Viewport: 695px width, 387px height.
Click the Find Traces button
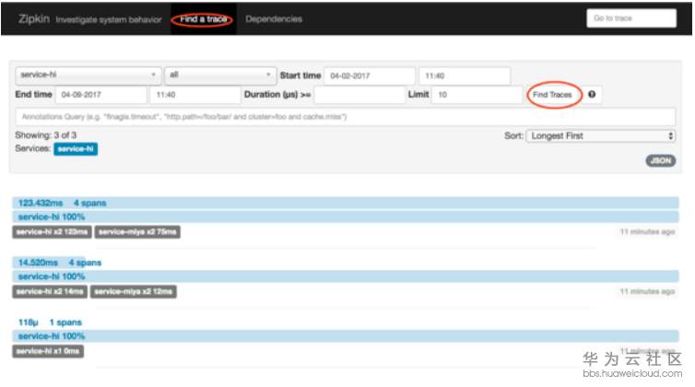552,94
